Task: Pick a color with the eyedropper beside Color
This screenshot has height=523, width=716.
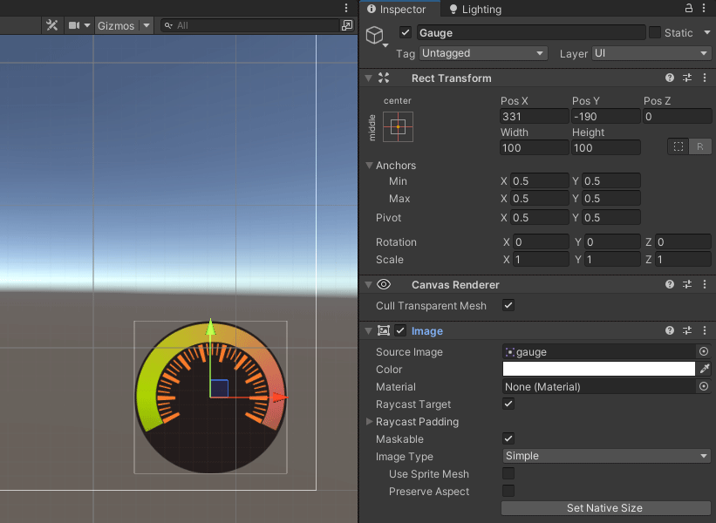Action: click(704, 369)
